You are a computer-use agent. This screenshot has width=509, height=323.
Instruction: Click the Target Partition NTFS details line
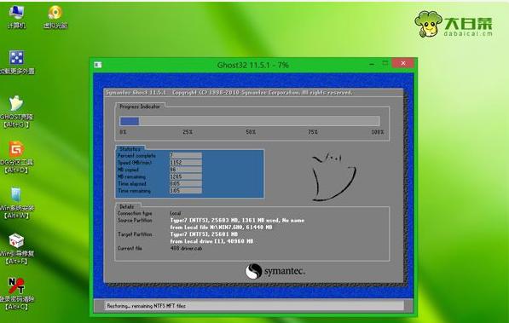(204, 234)
